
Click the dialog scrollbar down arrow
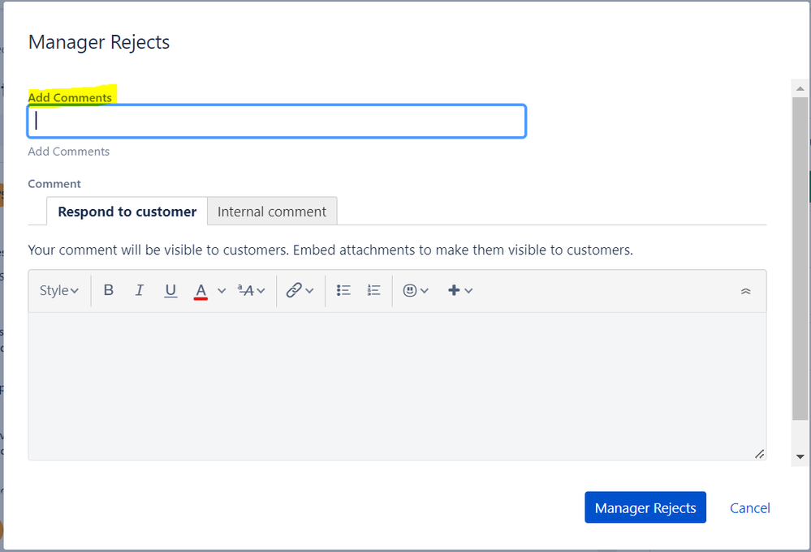800,456
